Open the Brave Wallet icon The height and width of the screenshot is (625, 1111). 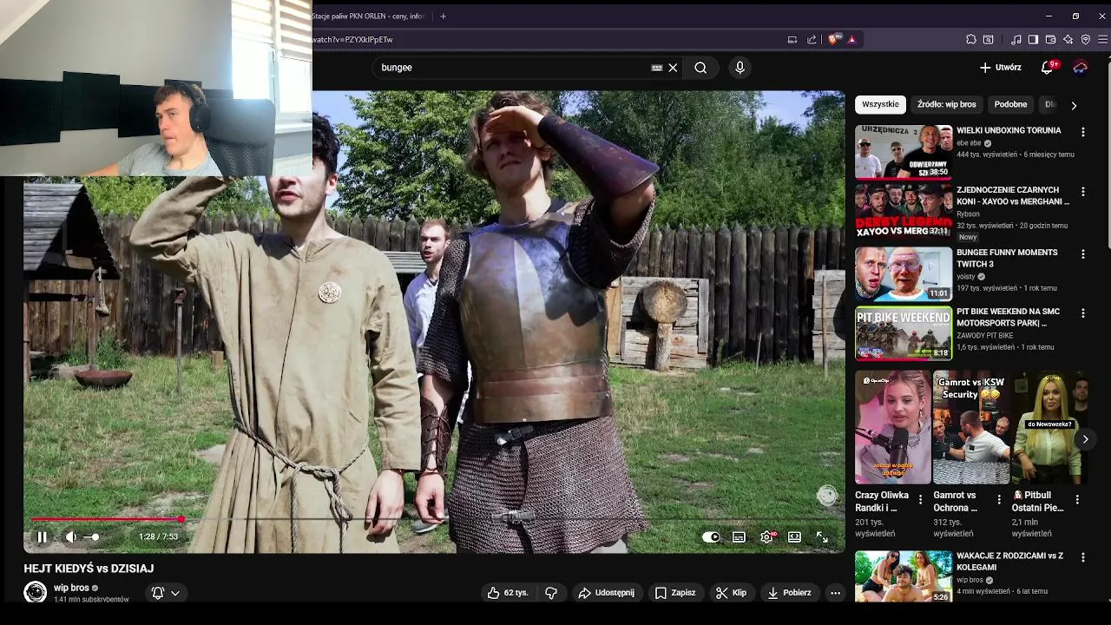coord(1050,39)
